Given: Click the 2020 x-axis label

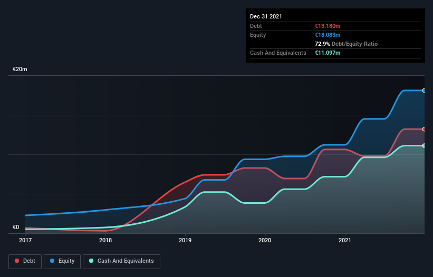Looking at the screenshot, I should (x=265, y=240).
